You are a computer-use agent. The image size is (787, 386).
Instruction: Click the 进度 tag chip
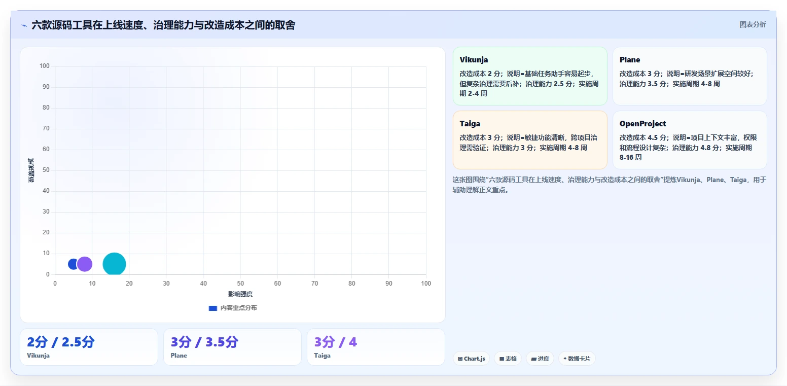point(540,359)
